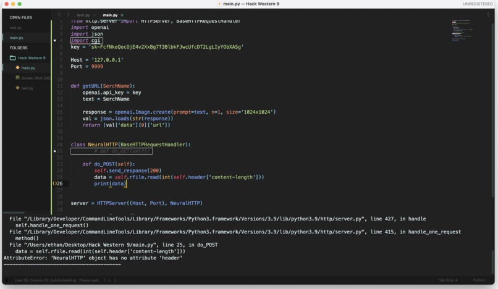Click the UNREGISTERED label in the title bar
The height and width of the screenshot is (289, 498).
(x=478, y=4)
